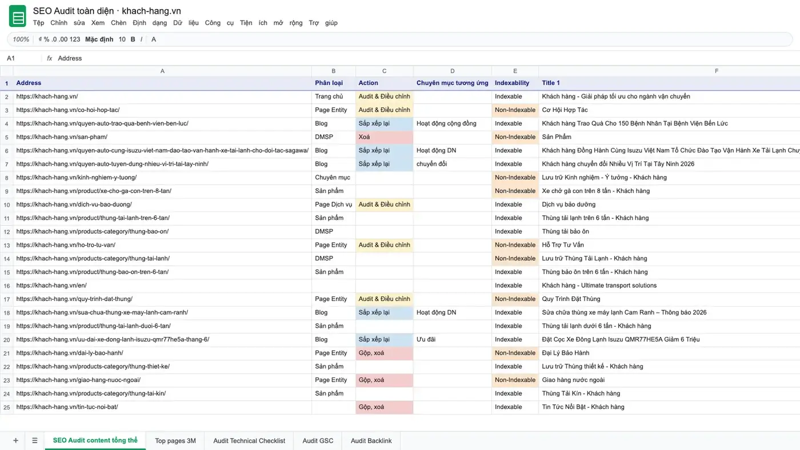Format as currency with the đ button
Screen dimensions: 800x450
tap(40, 39)
